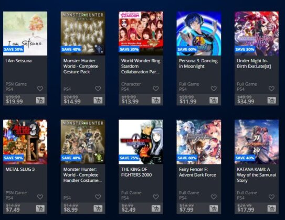
Task: Add KATANA KAMI to cart
Action: pos(271,208)
